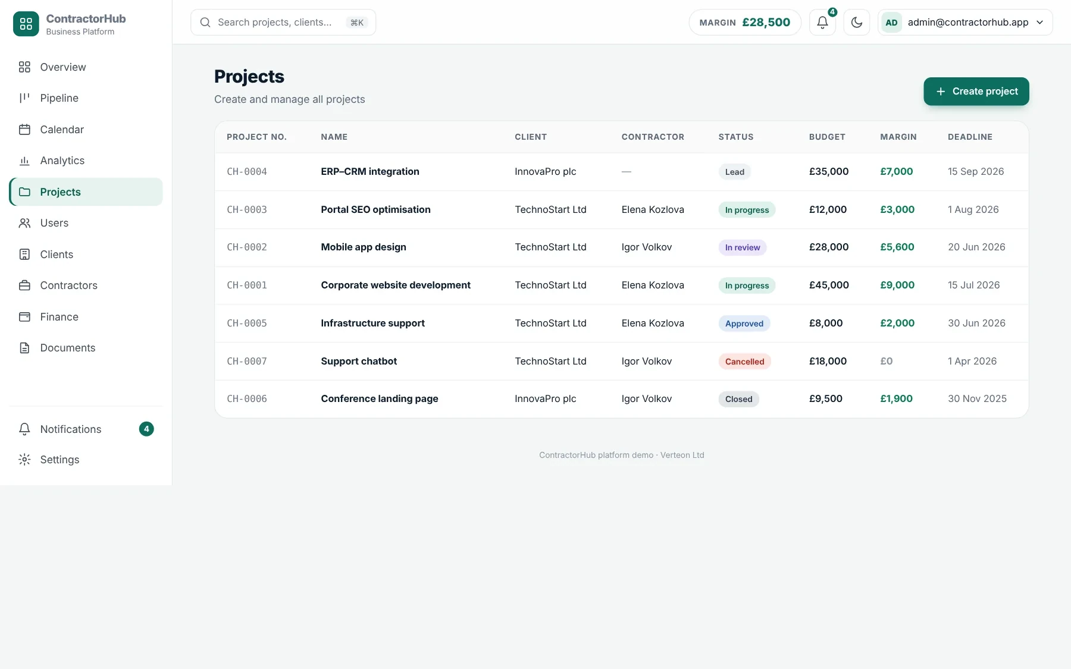
Task: Click the Notifications bell icon in sidebar
Action: [x=24, y=429]
